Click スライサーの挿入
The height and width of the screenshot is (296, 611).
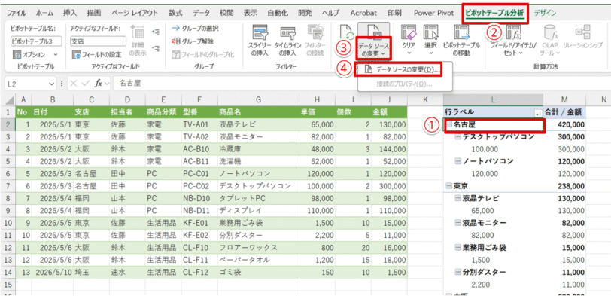(259, 41)
